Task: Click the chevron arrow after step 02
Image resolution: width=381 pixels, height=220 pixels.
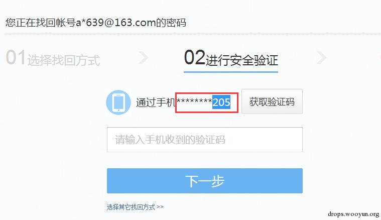Action: tap(322, 58)
